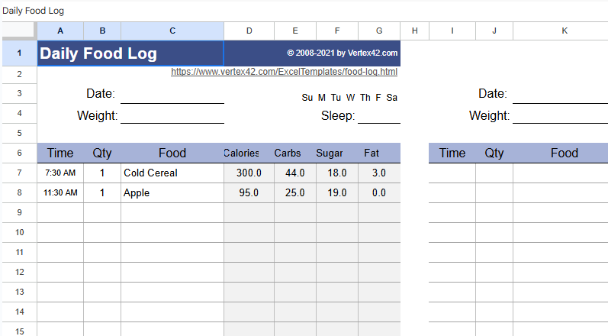This screenshot has width=608, height=336.
Task: Open the vertex42.com food-log hyperlink
Action: pos(284,72)
